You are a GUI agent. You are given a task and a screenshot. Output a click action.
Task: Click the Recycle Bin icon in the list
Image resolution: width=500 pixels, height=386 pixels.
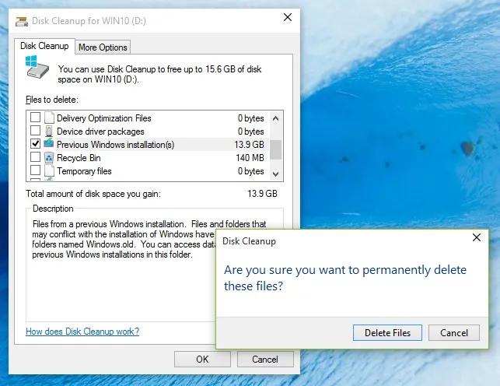[49, 157]
